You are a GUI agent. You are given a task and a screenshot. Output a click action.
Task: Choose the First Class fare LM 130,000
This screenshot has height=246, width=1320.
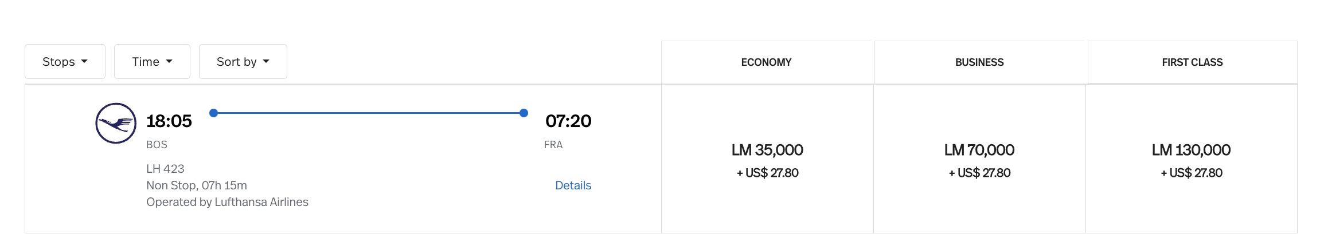[x=1191, y=150]
